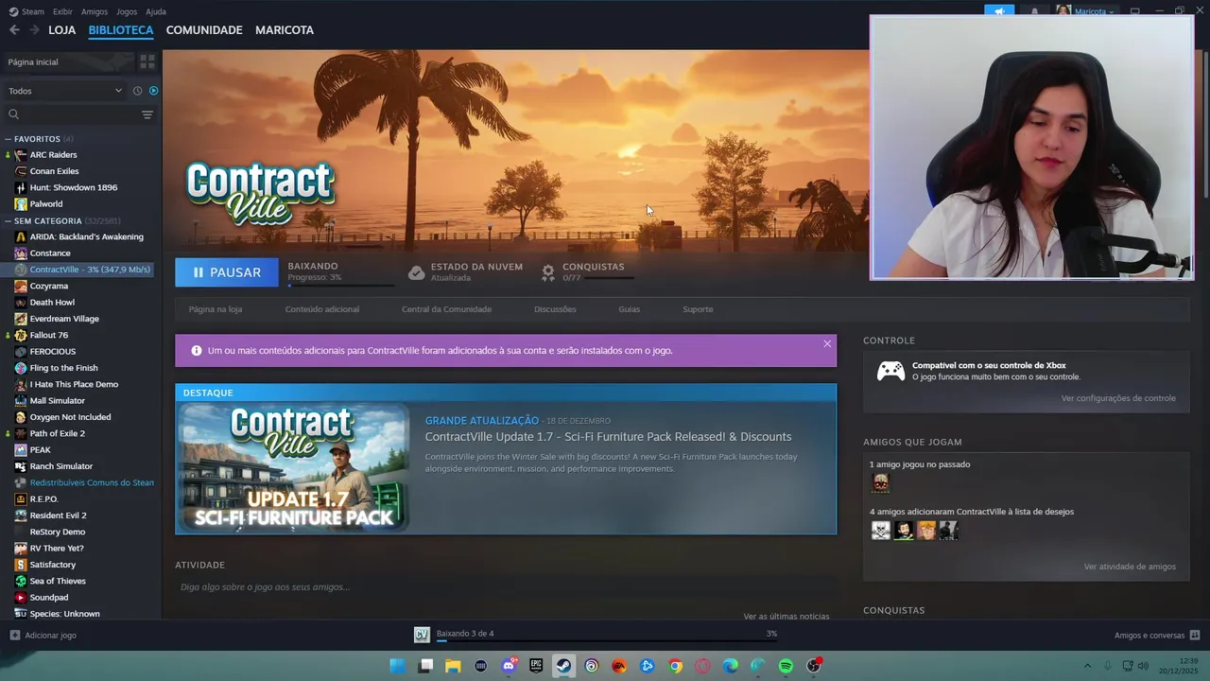
Task: Click the first wishlist friend skull avatar
Action: coord(880,530)
